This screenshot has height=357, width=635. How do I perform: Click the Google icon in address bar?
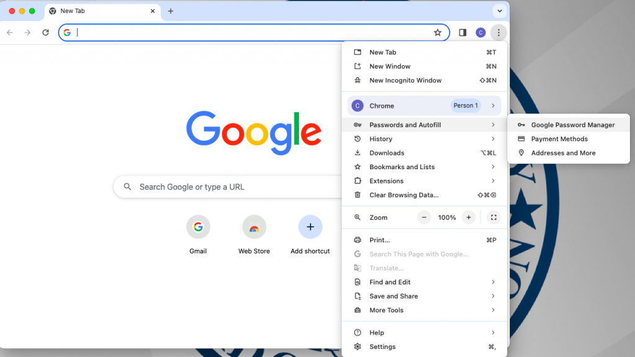(67, 32)
